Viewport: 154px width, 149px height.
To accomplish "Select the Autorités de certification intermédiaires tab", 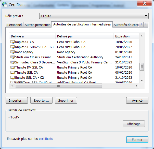I will (x=82, y=24).
